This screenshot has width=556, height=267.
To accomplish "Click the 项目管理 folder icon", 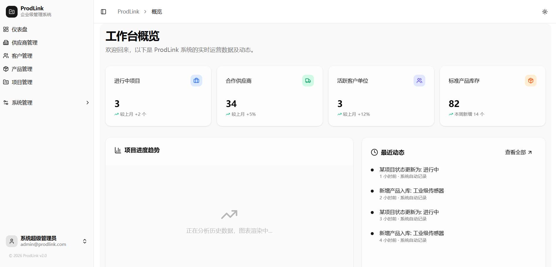I will tap(6, 82).
